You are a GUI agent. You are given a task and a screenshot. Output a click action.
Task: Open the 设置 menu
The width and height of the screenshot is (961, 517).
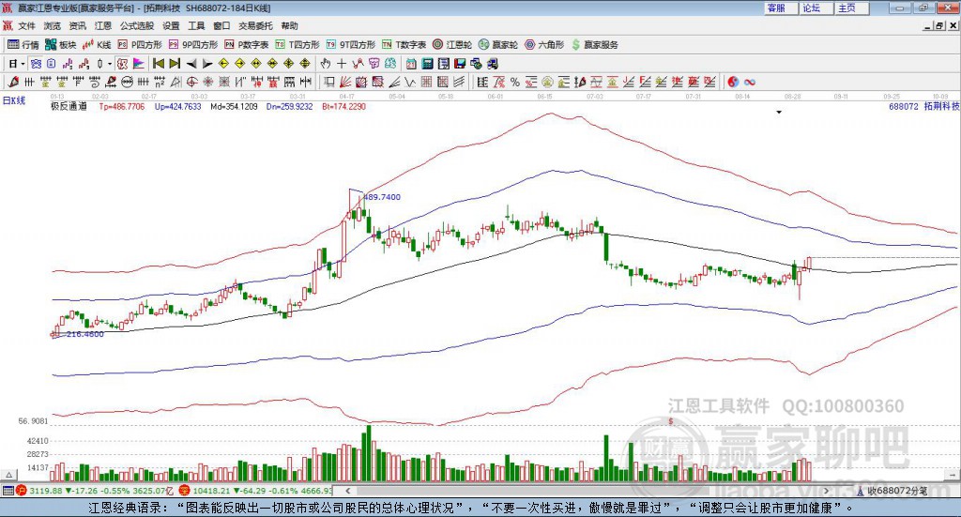(x=171, y=25)
